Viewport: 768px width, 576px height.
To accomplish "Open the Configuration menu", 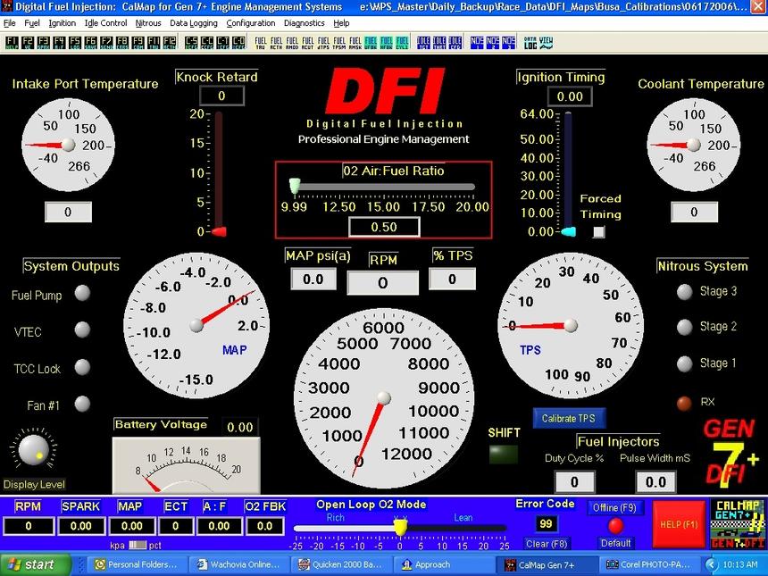I will click(x=251, y=23).
